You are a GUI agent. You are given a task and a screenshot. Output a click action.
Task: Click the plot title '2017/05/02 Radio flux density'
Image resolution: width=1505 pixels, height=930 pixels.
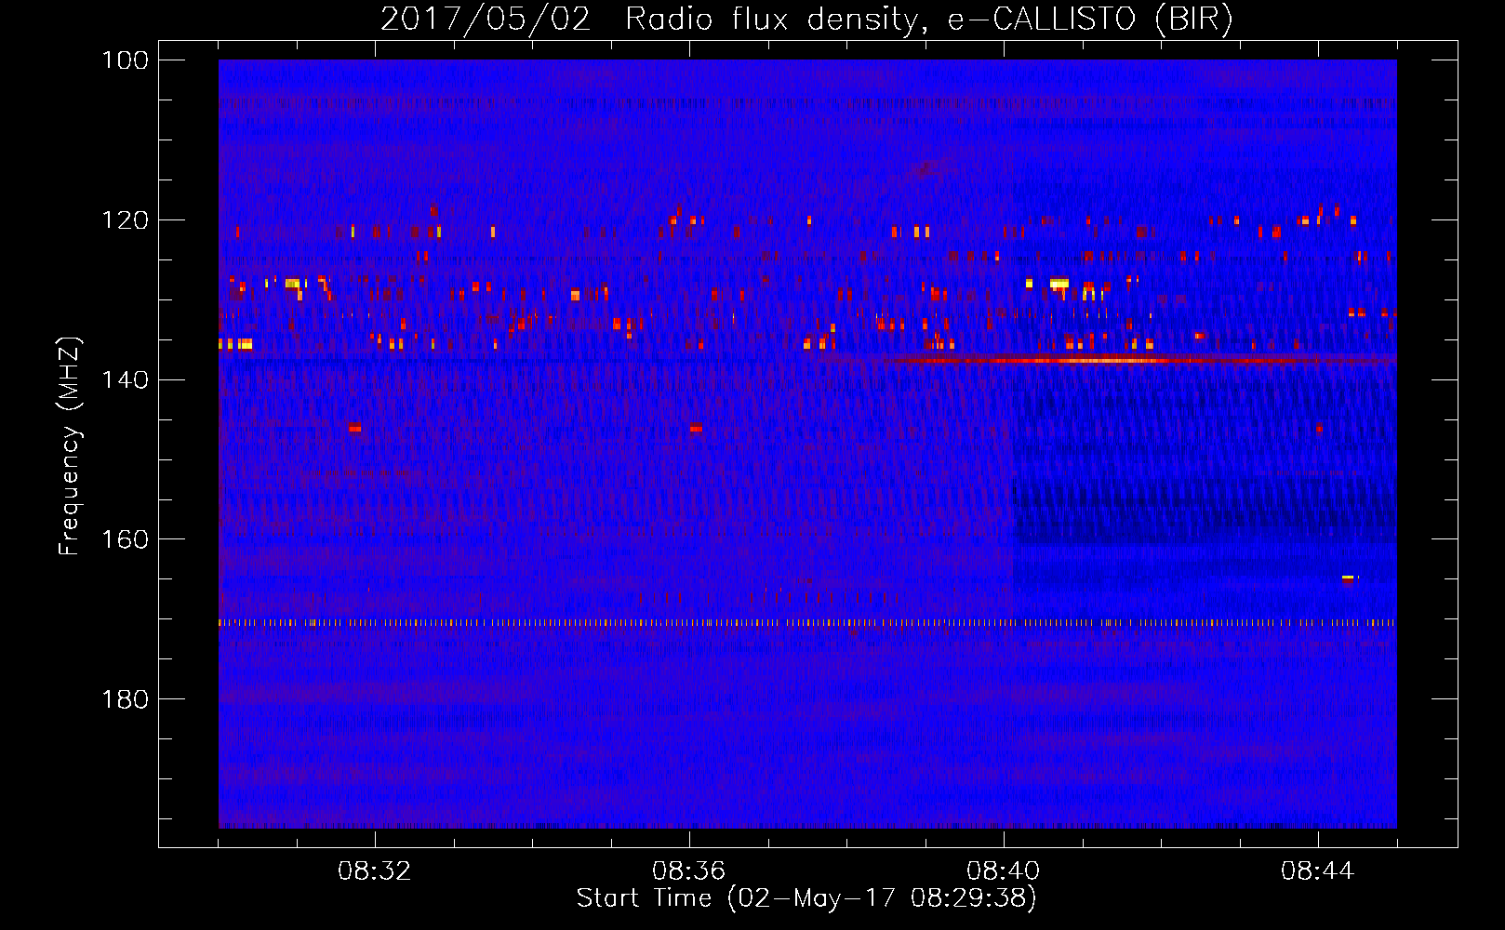[x=806, y=19]
